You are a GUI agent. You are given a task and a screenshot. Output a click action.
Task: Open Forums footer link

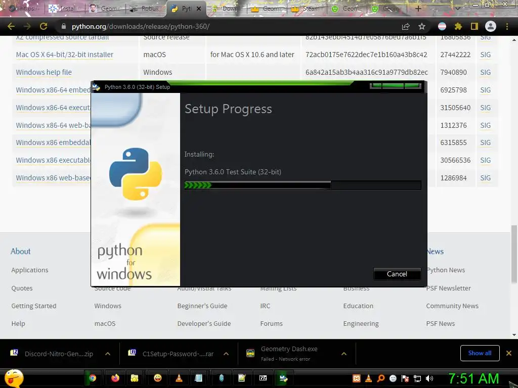coord(271,324)
